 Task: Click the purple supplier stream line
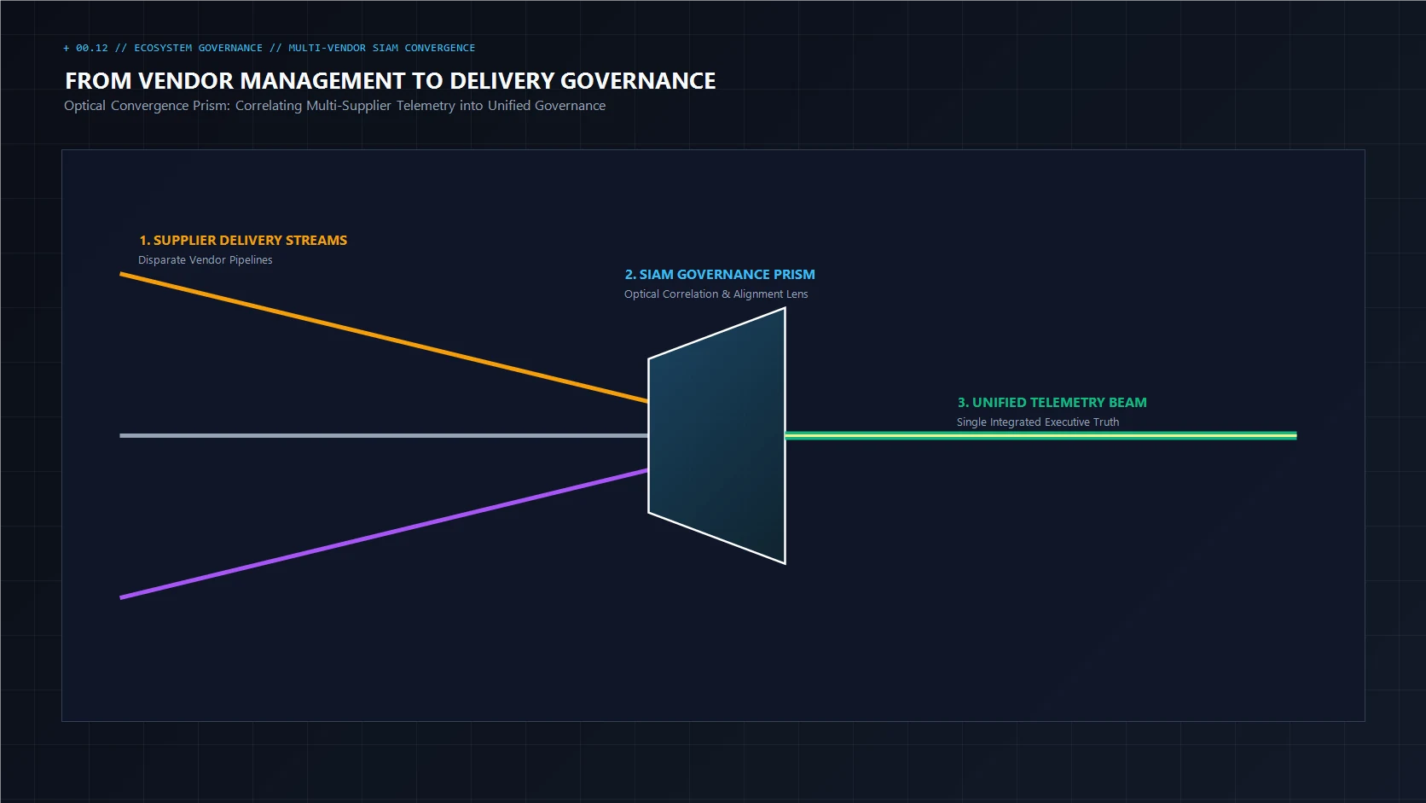[384, 534]
